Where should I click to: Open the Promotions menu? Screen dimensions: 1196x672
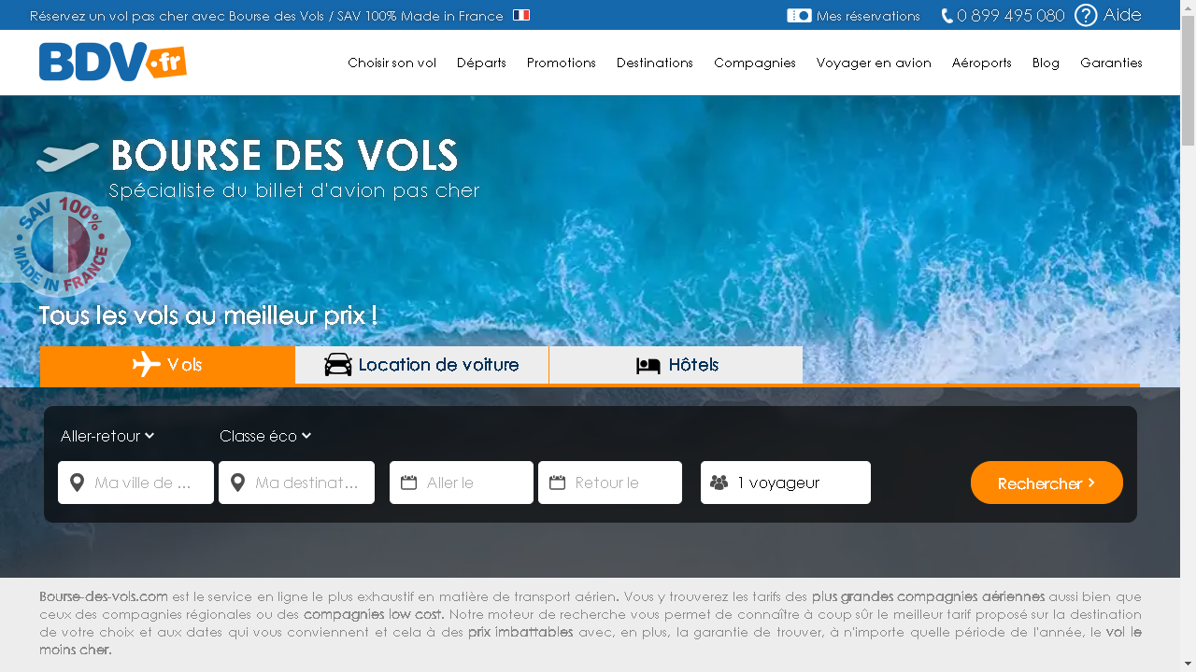pyautogui.click(x=561, y=63)
